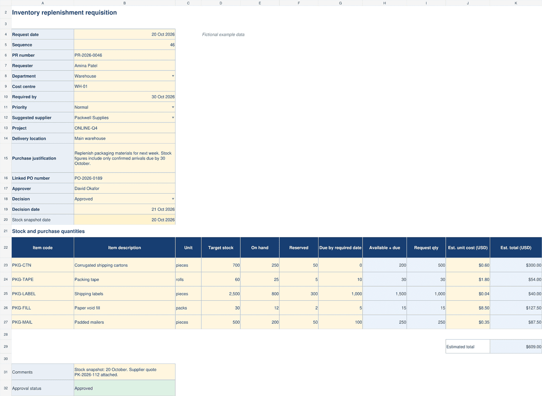Open the Suggested supplier dropdown arrow

pyautogui.click(x=173, y=117)
